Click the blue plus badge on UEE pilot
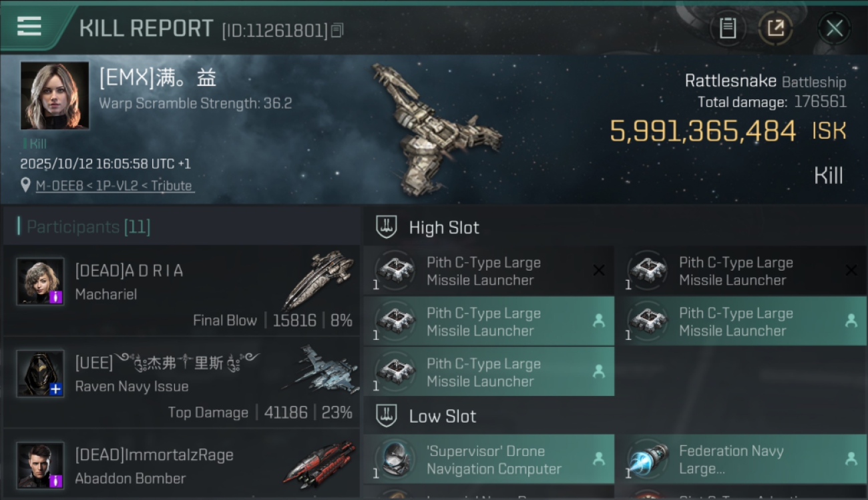This screenshot has width=868, height=500. 56,389
